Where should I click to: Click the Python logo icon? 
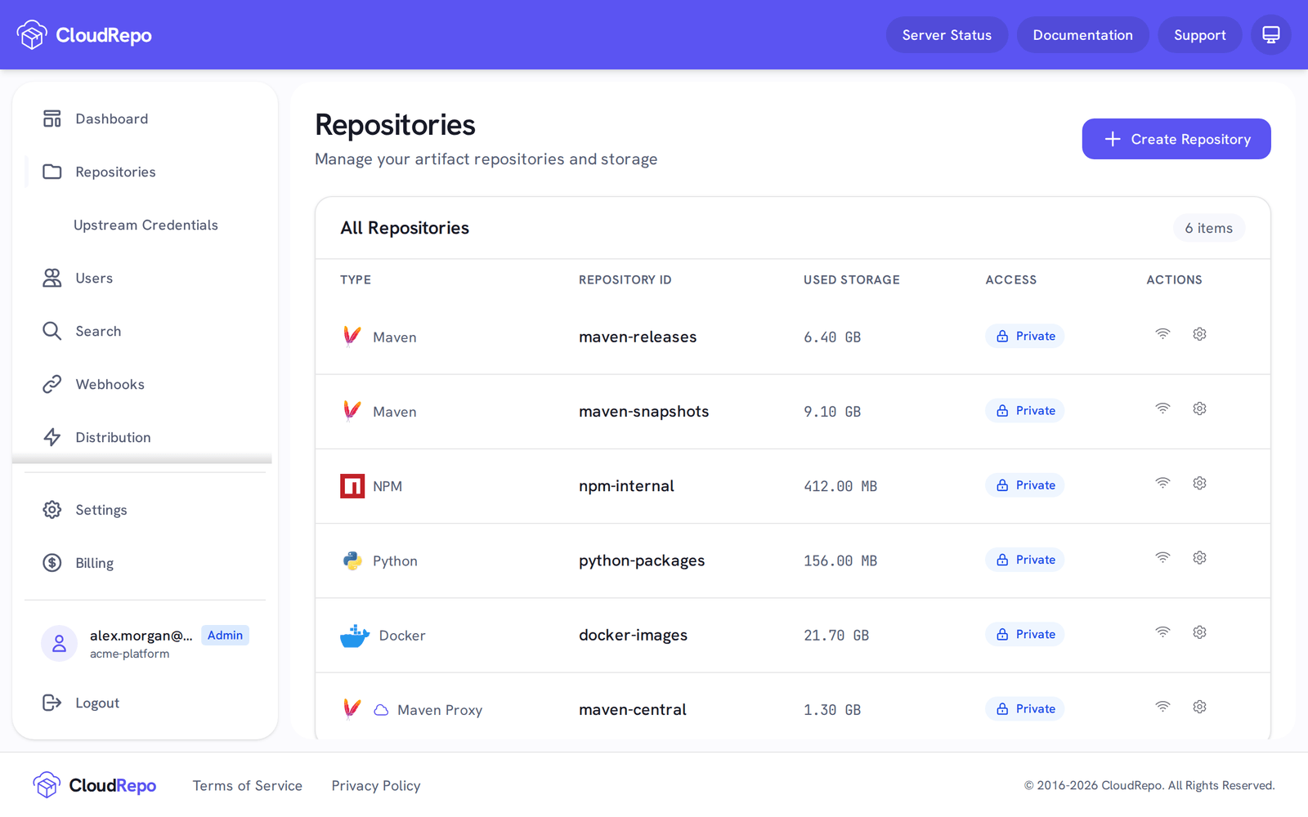(x=352, y=560)
